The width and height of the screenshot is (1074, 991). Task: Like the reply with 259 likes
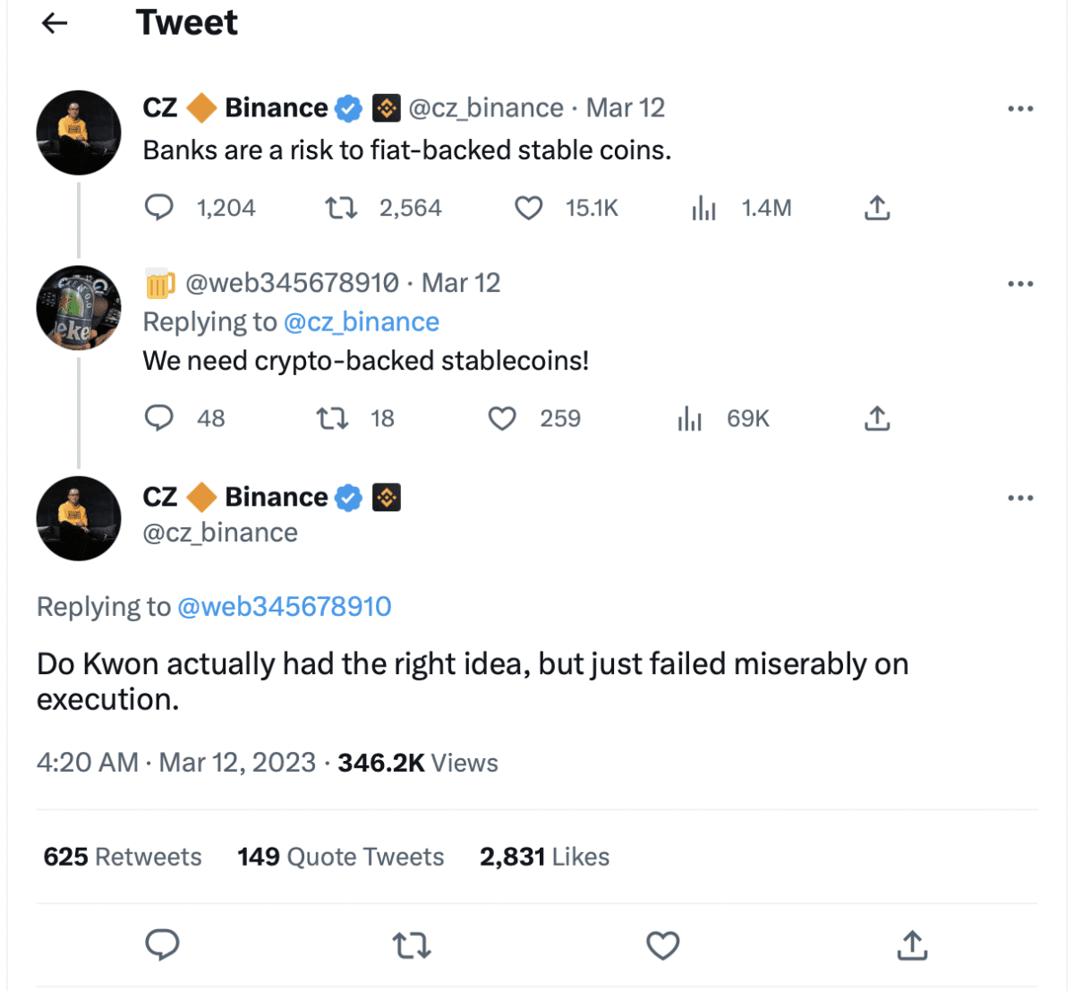[502, 418]
